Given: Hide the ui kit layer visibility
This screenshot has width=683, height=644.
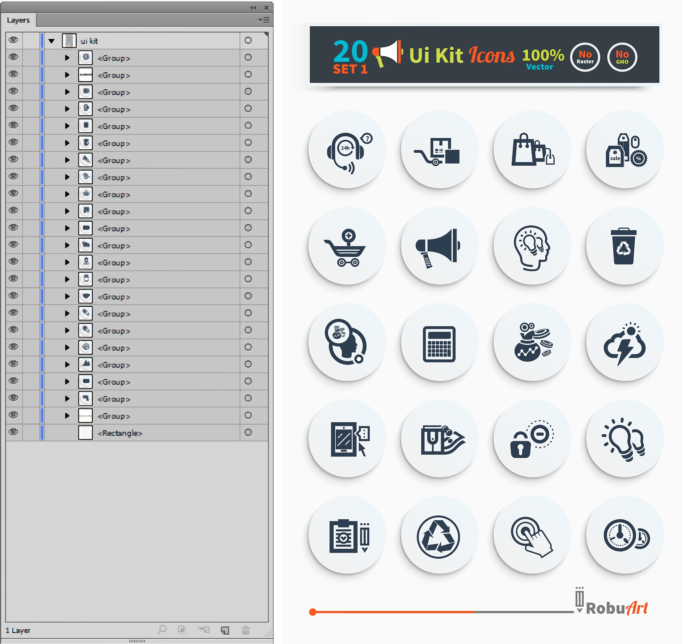Looking at the screenshot, I should 13,40.
